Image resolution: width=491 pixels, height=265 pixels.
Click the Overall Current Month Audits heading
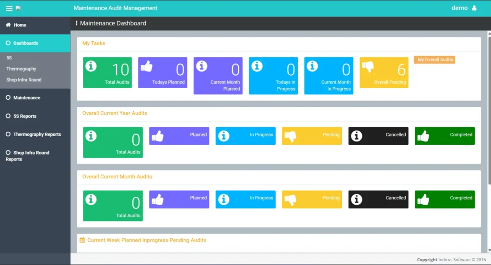point(117,177)
